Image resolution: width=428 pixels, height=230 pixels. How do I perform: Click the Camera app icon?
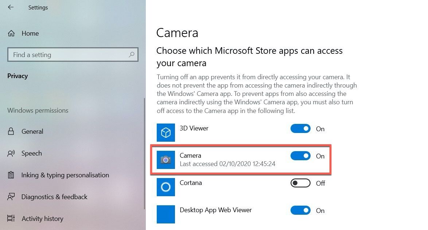166,160
